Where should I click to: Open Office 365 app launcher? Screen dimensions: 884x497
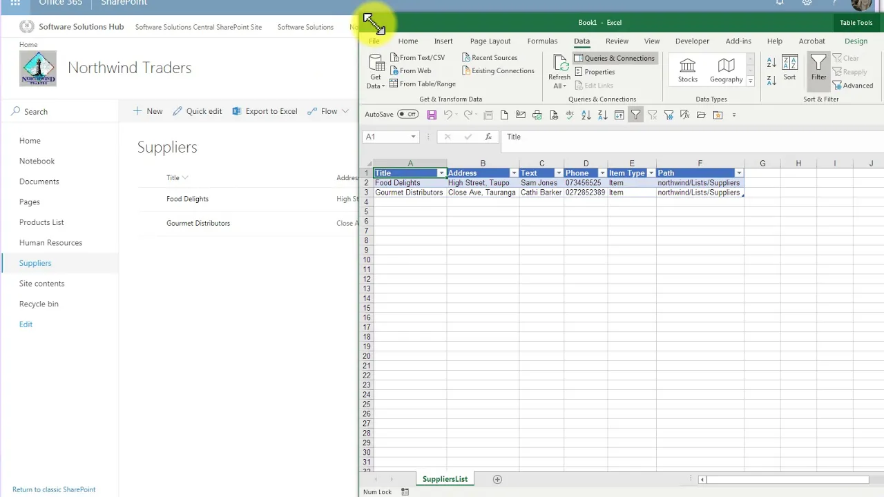(15, 3)
